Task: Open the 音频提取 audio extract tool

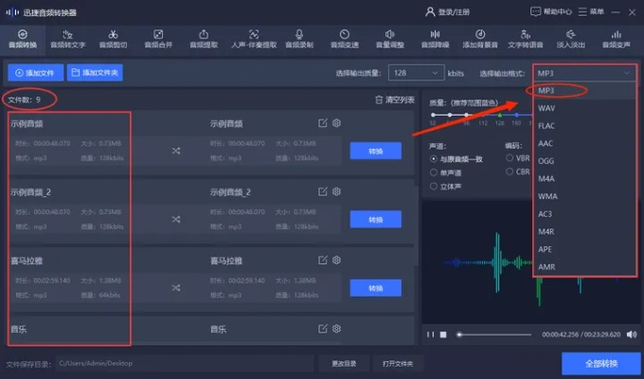Action: click(204, 40)
